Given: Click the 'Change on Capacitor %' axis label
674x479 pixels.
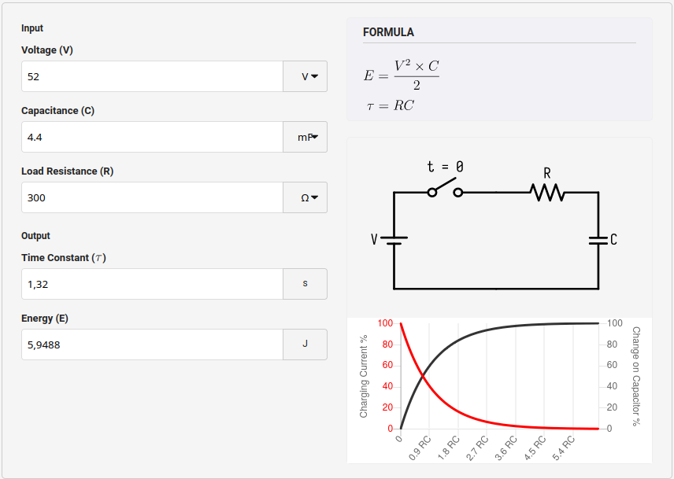Looking at the screenshot, I should (635, 376).
